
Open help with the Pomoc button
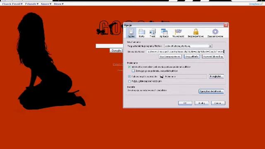click(218, 103)
